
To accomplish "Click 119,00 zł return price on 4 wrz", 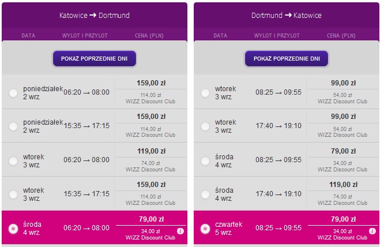I will 343,185.
